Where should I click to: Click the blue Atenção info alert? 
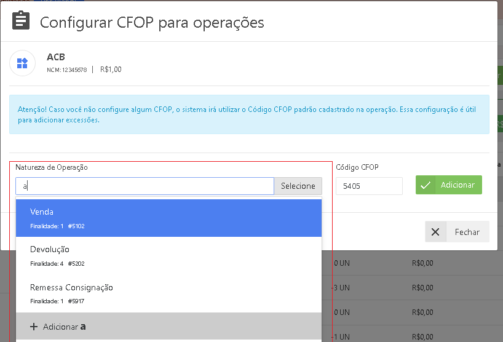[x=249, y=114]
